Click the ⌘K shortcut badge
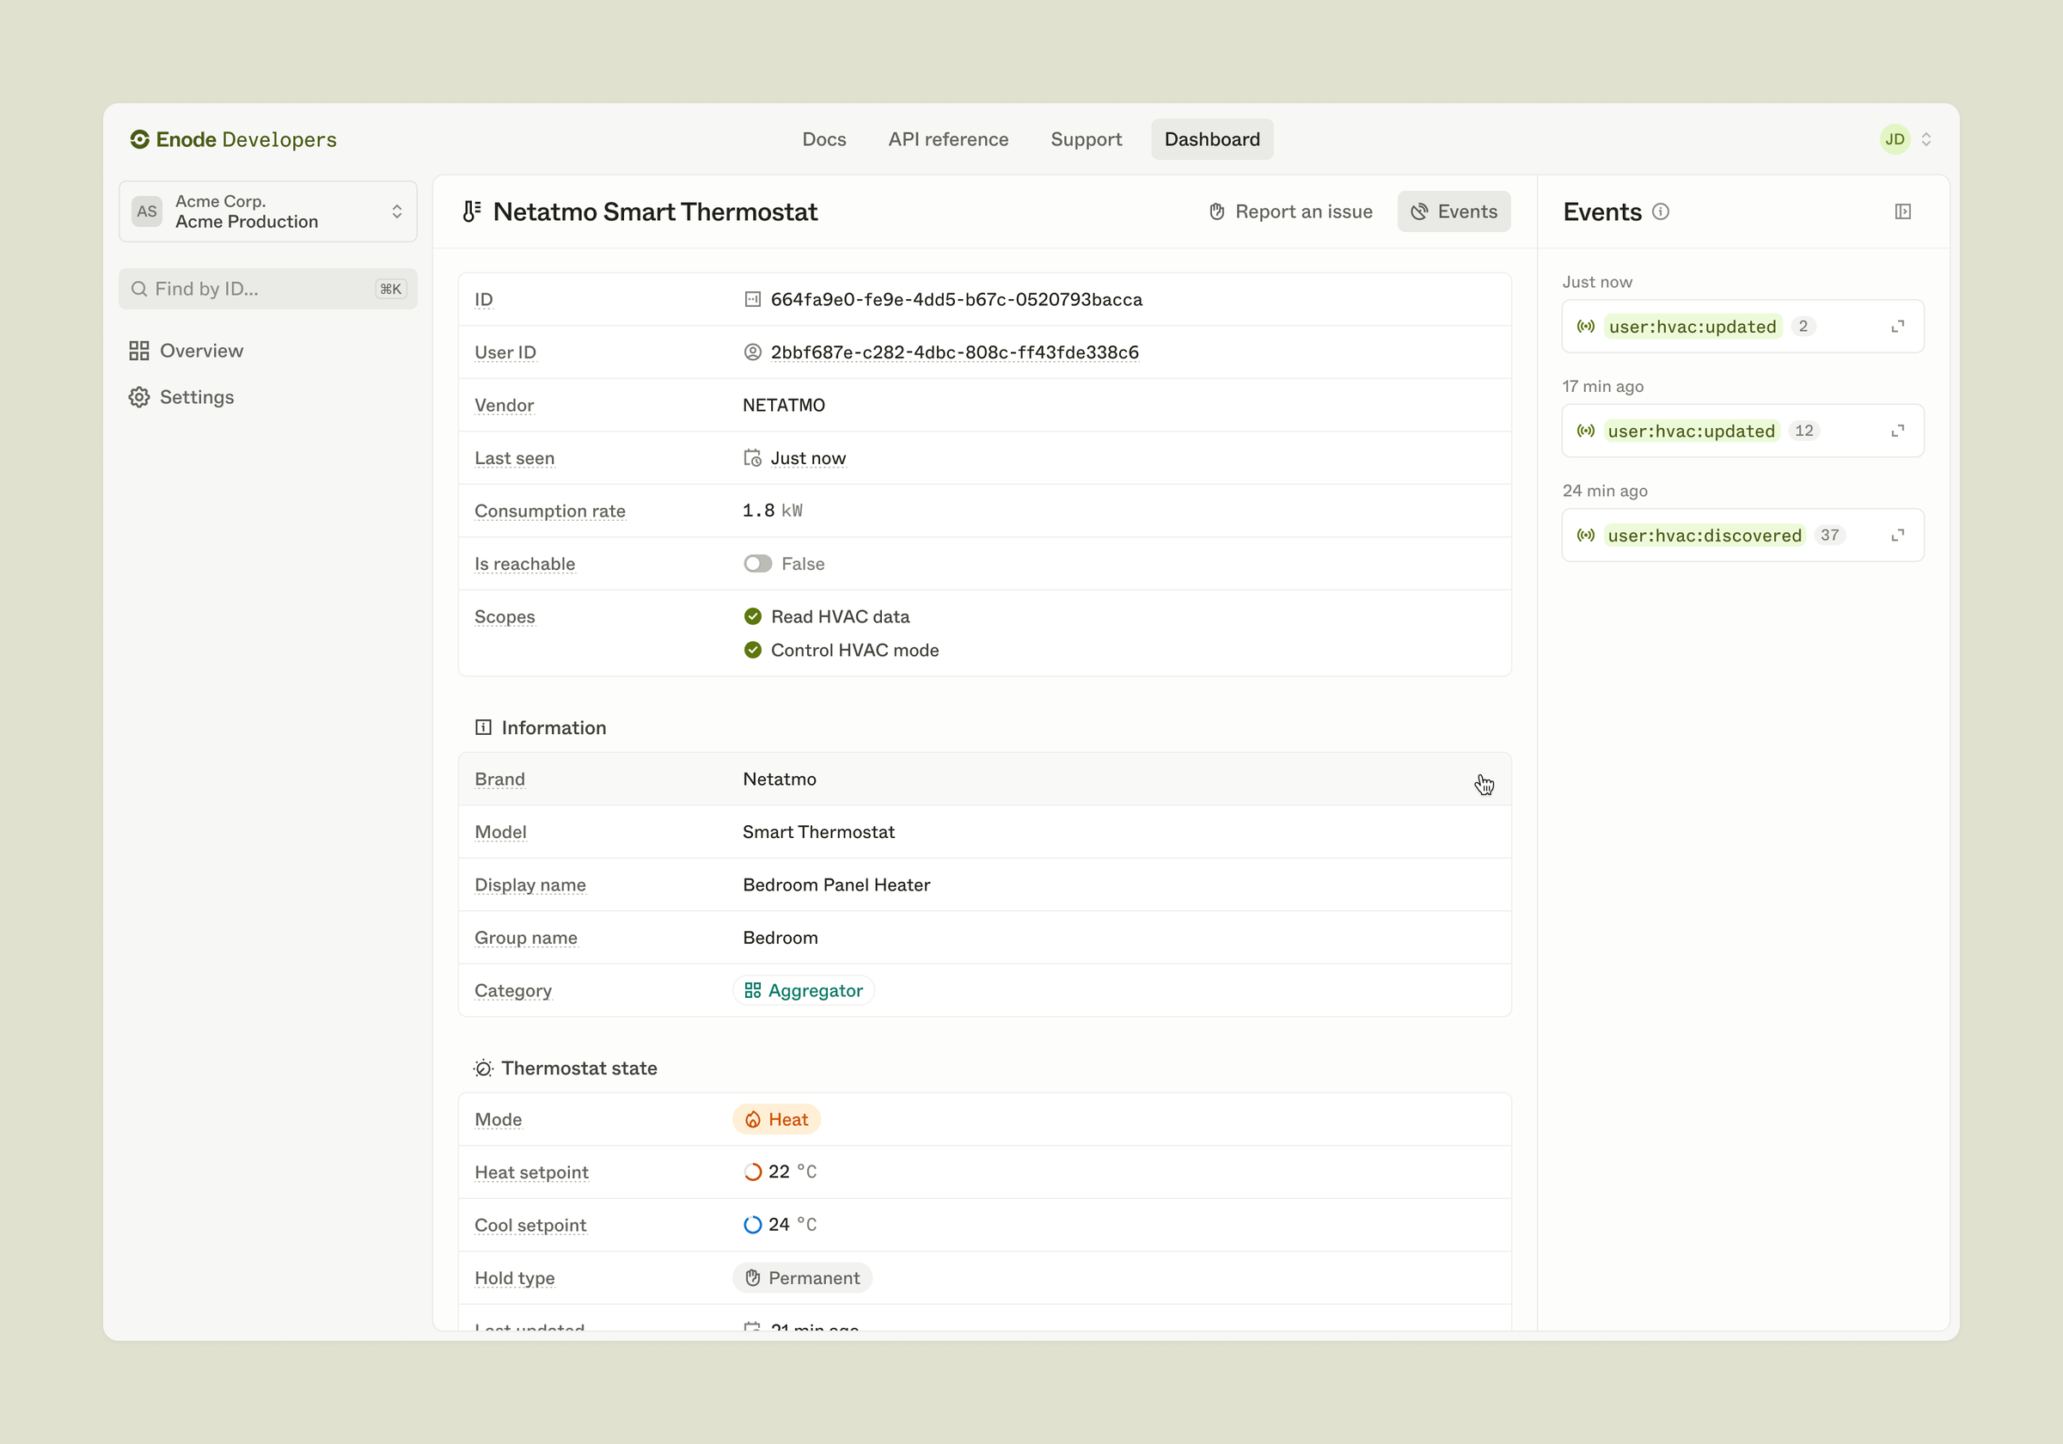Image resolution: width=2063 pixels, height=1444 pixels. (x=391, y=289)
